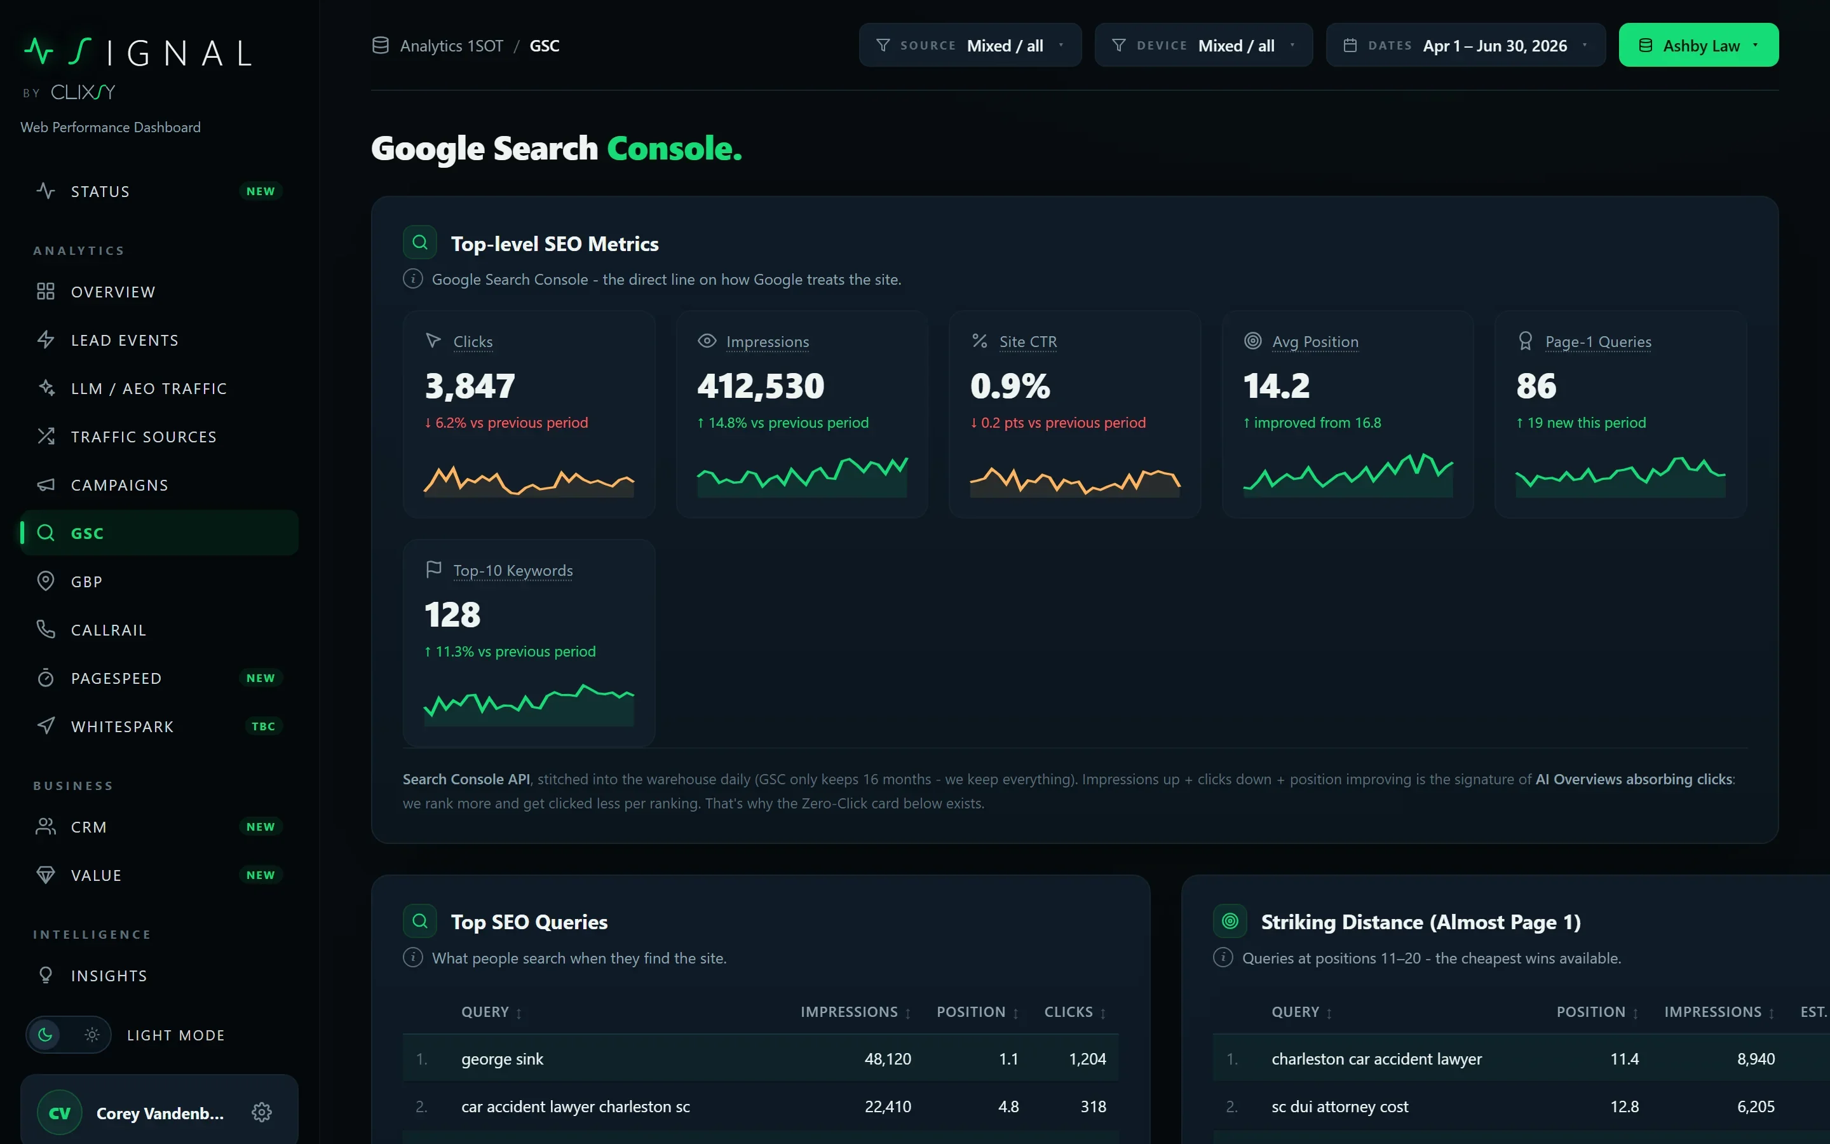Click the Campaigns megaphone icon

point(45,485)
